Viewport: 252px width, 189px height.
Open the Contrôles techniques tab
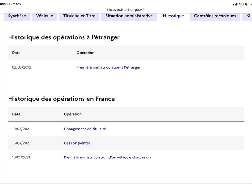(215, 16)
